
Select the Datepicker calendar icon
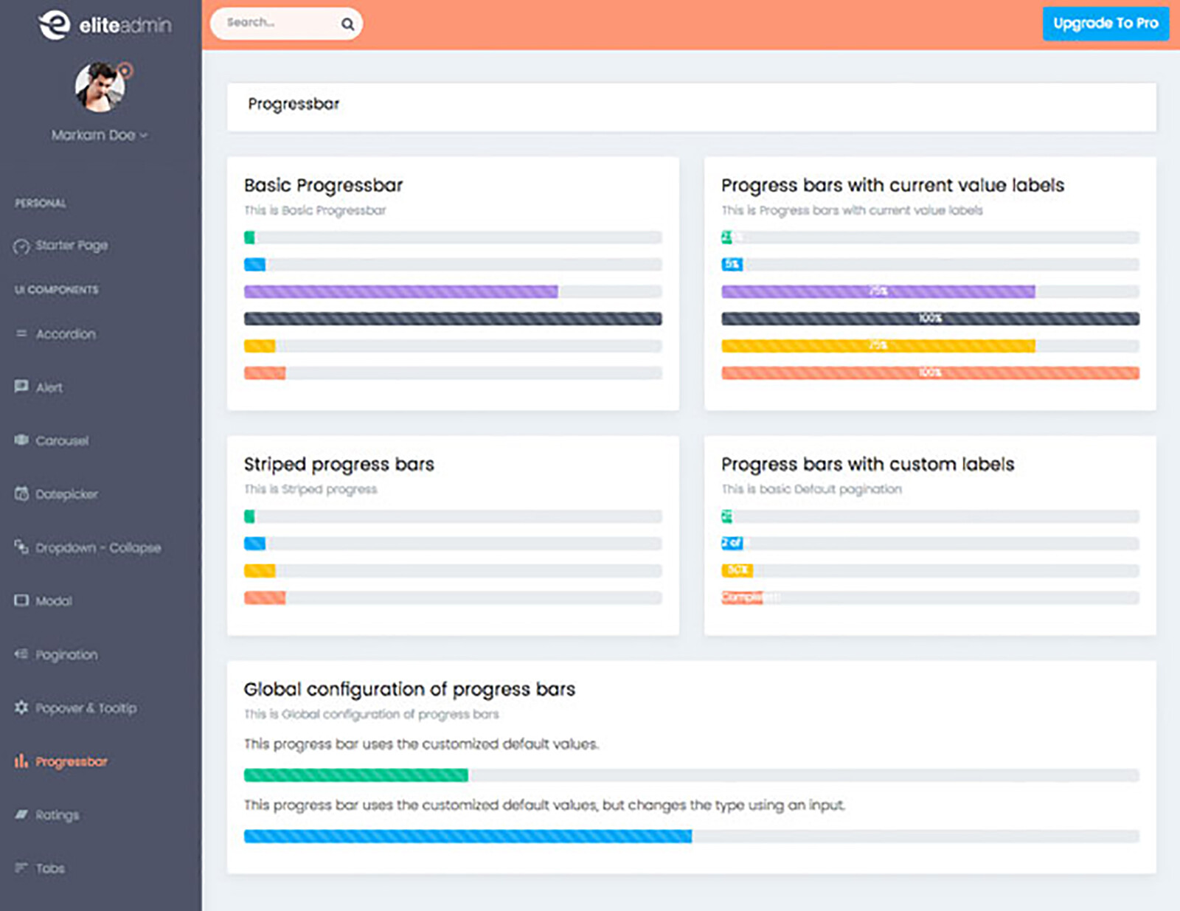[x=21, y=493]
